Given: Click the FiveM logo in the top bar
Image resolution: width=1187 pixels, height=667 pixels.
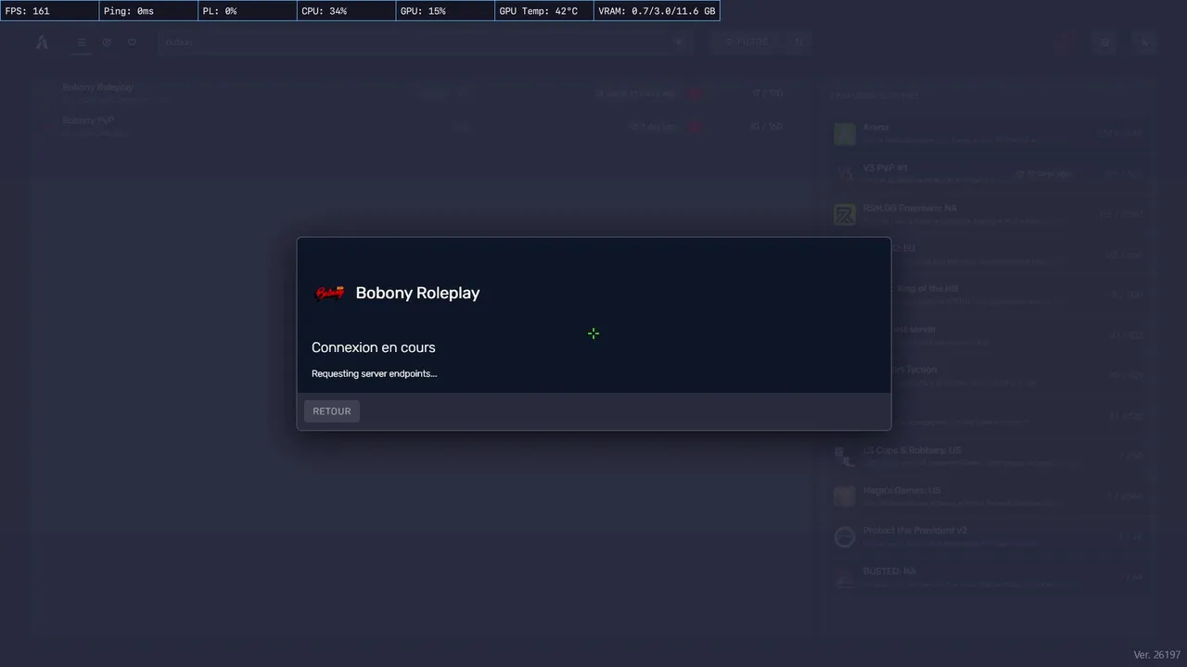Looking at the screenshot, I should (42, 42).
